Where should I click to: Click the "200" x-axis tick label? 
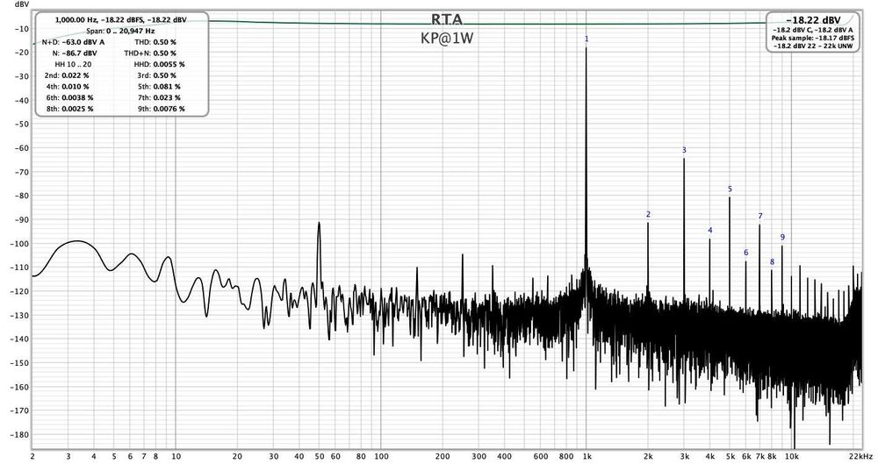(x=443, y=457)
